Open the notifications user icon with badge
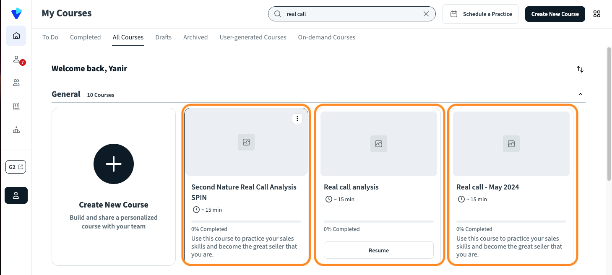Screen dimensions: 612x275 [x=17, y=60]
